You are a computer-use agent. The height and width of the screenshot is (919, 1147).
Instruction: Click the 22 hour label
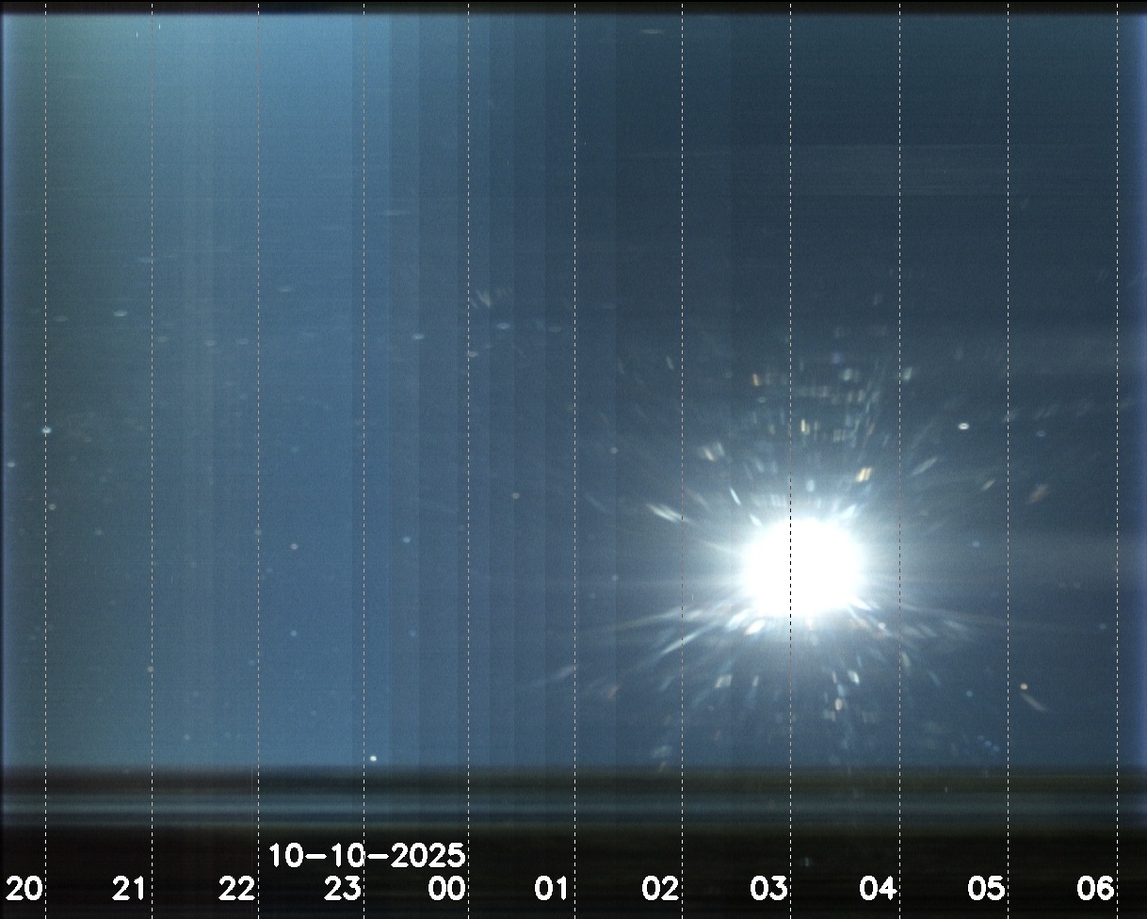pyautogui.click(x=236, y=888)
